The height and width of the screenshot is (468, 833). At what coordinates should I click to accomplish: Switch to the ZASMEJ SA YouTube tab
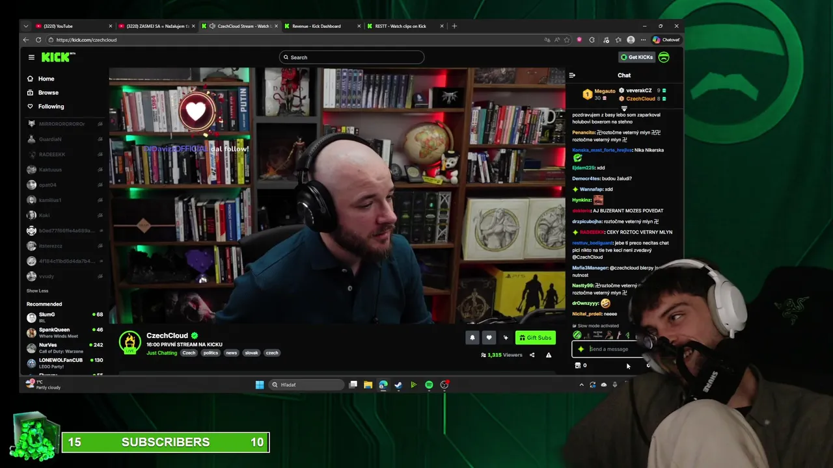[156, 26]
